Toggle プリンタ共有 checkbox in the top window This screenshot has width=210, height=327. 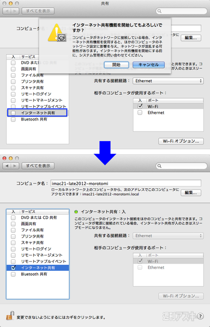tap(13, 82)
